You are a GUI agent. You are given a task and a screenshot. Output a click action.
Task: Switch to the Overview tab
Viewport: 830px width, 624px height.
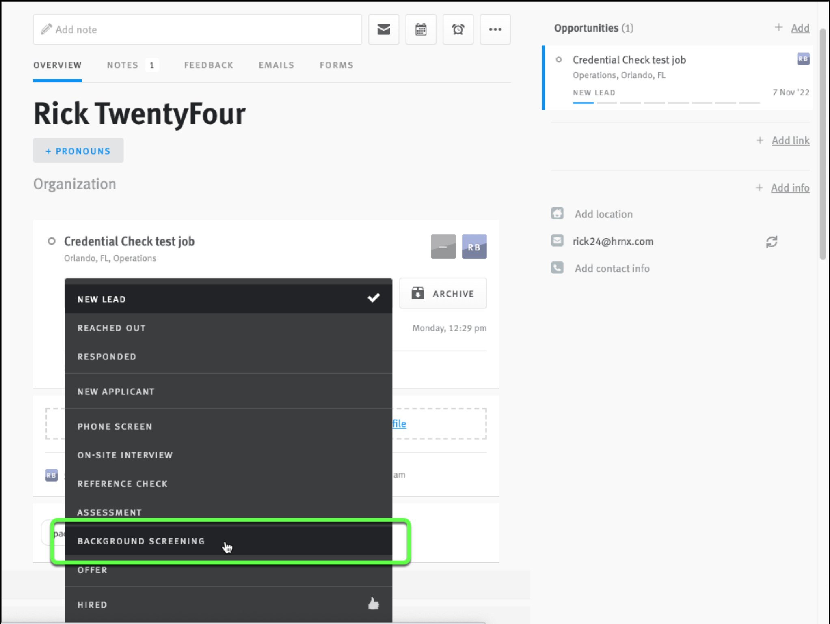pyautogui.click(x=57, y=65)
